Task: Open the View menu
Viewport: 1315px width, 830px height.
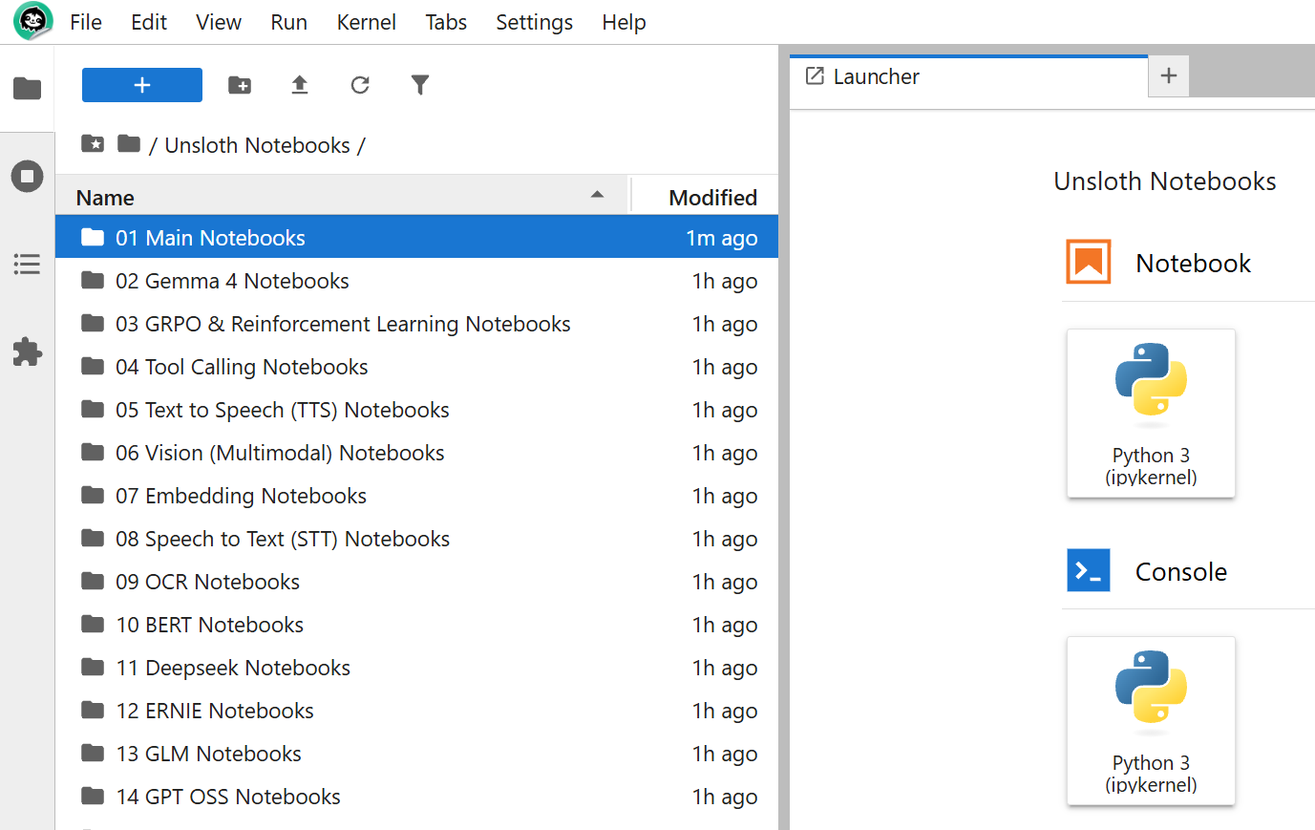Action: click(219, 22)
